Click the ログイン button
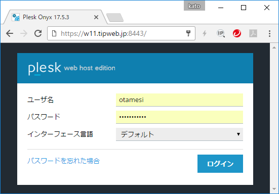The width and height of the screenshot is (279, 194). 220,164
